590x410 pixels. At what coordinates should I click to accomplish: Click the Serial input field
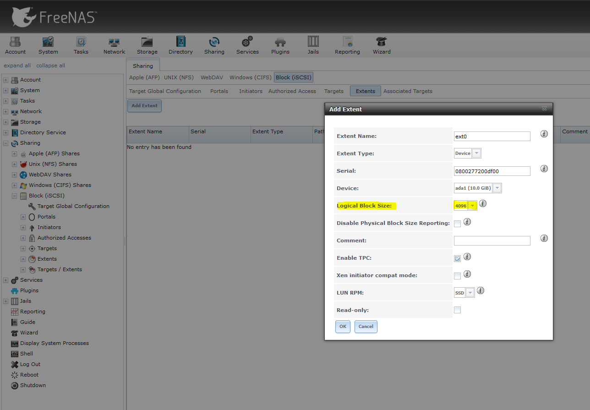tap(492, 171)
